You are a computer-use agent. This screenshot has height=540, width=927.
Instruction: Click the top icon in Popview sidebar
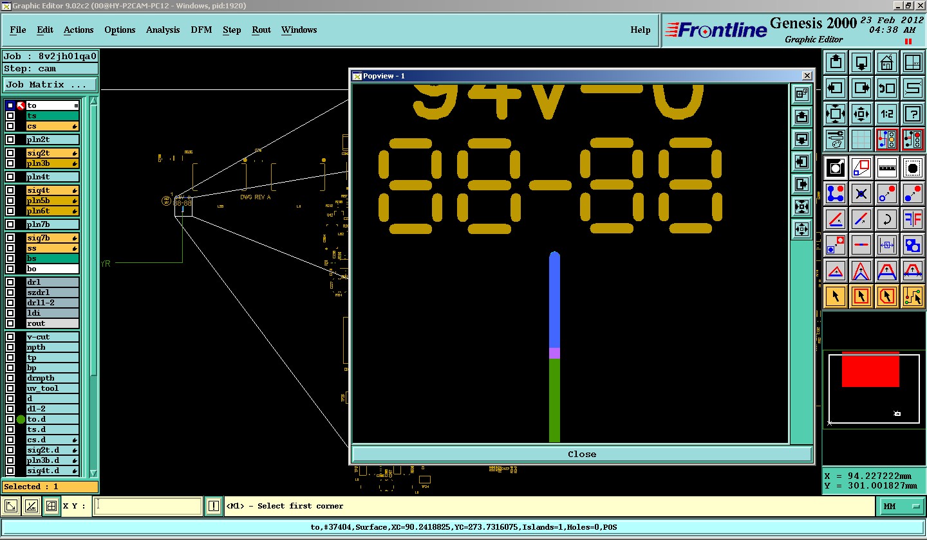(x=801, y=94)
